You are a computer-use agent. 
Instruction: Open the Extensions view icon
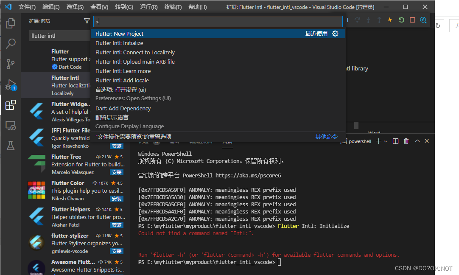click(11, 105)
